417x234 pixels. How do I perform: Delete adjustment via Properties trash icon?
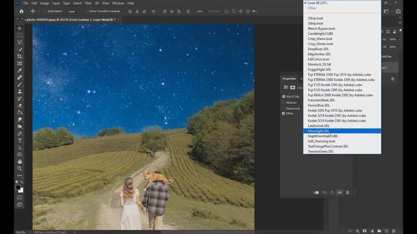(347, 192)
